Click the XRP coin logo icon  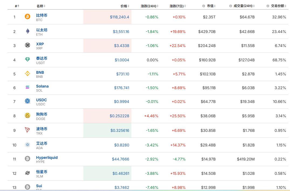[x=27, y=45]
